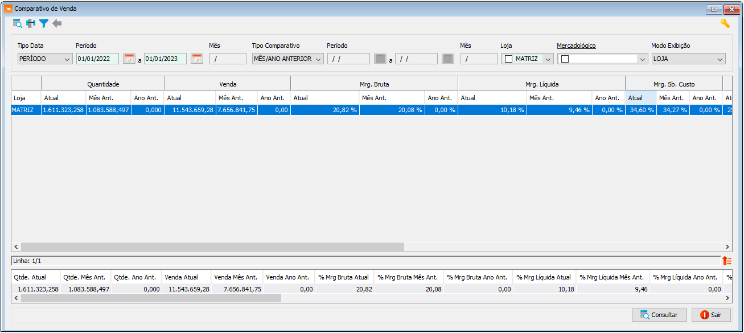Viewport: 744px width, 333px height.
Task: Open the Tipo Data dropdown
Action: 45,59
